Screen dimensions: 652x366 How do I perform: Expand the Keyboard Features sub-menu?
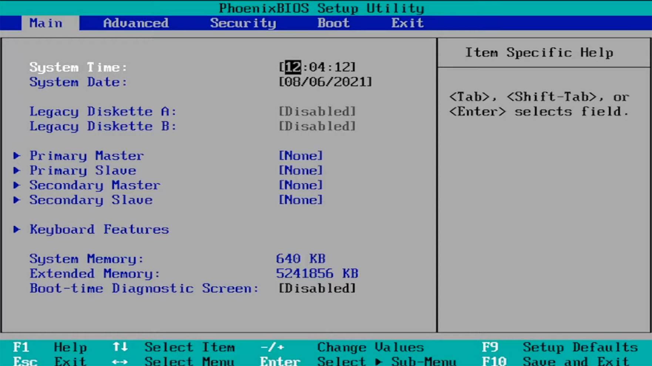(99, 229)
